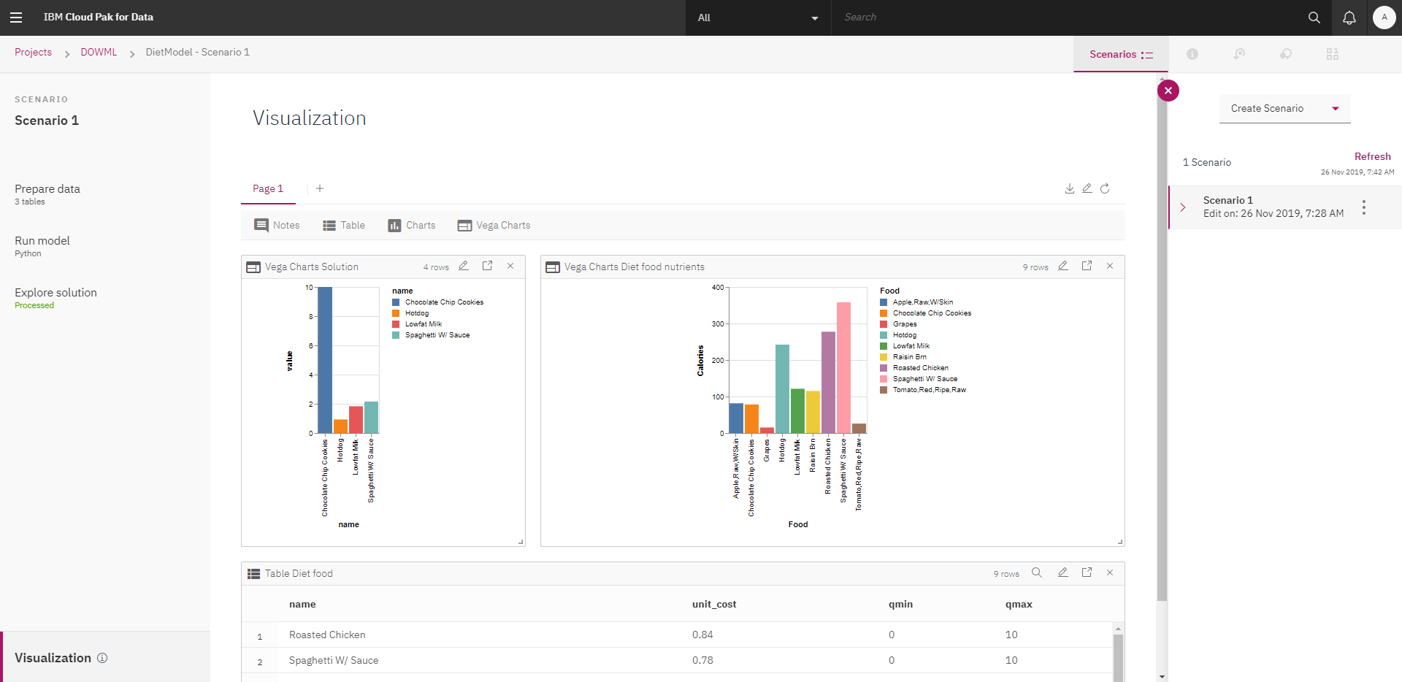Open Projects from the breadcrumb
The width and height of the screenshot is (1402, 682).
pos(33,52)
